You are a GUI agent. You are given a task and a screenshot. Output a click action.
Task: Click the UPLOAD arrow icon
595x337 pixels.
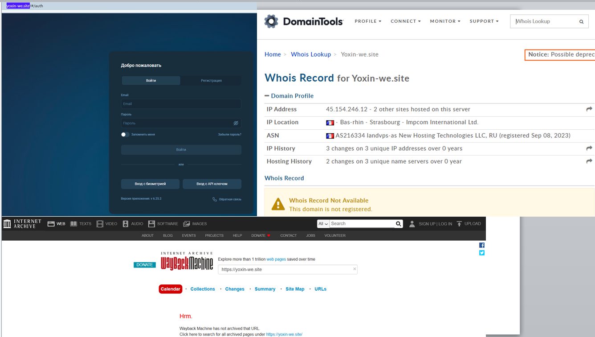[459, 224]
